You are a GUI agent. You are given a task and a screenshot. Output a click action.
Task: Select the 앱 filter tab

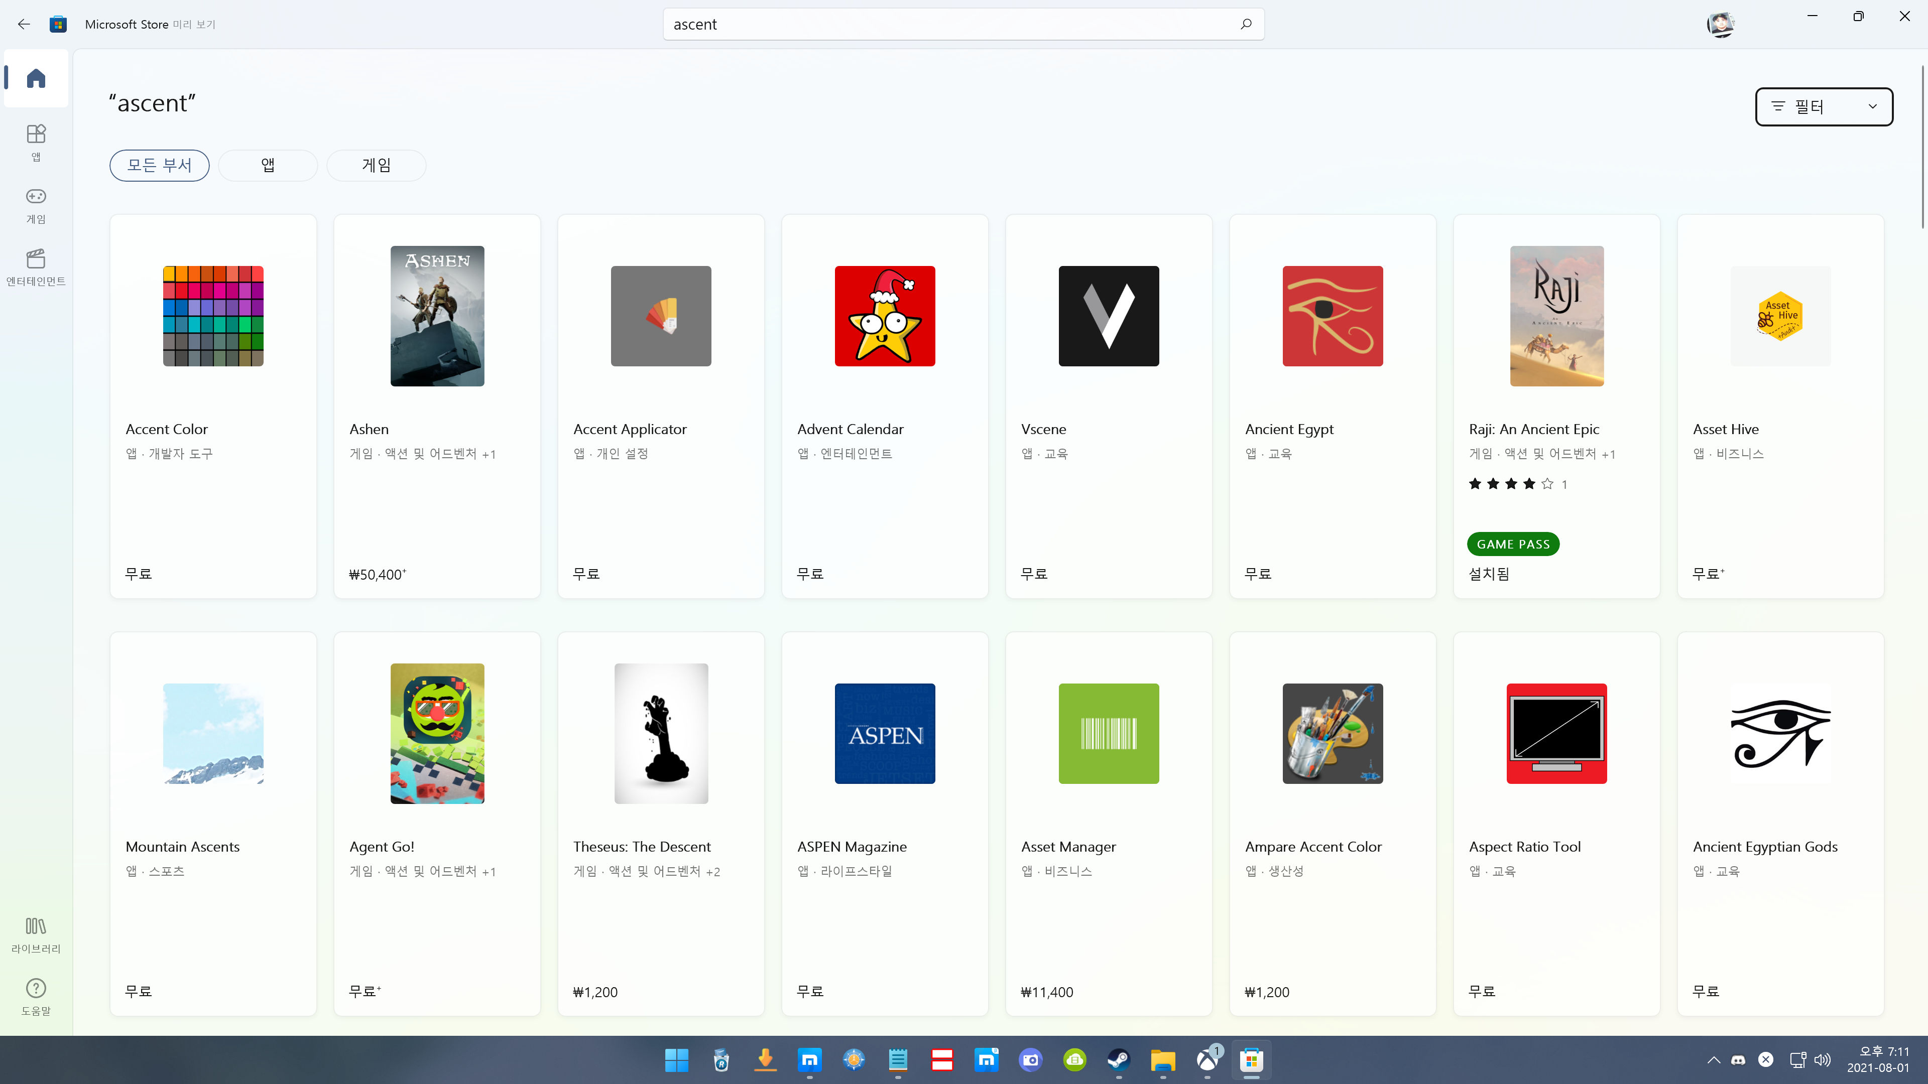268,165
